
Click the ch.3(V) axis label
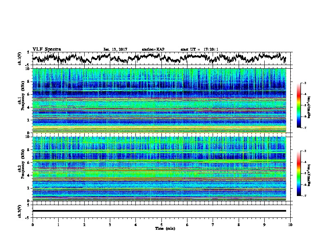click(x=20, y=211)
